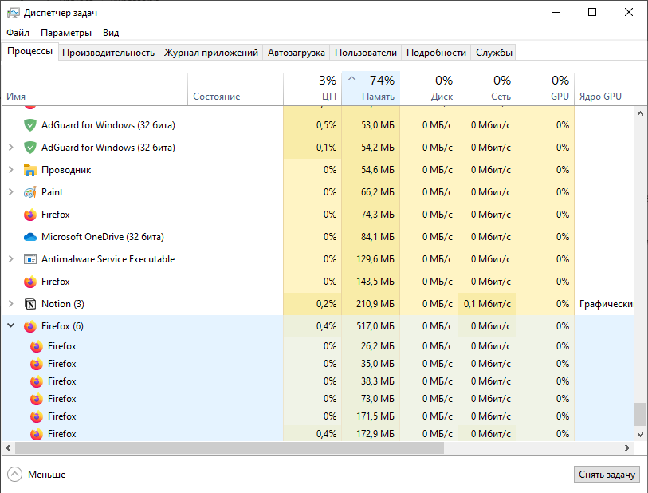Image resolution: width=648 pixels, height=493 pixels.
Task: Expand the Проводник process entry
Action: [x=11, y=169]
